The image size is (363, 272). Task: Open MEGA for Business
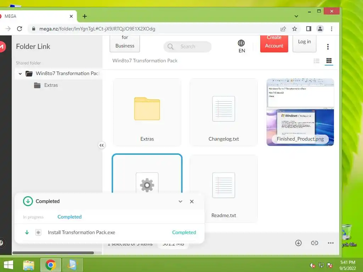point(125,44)
